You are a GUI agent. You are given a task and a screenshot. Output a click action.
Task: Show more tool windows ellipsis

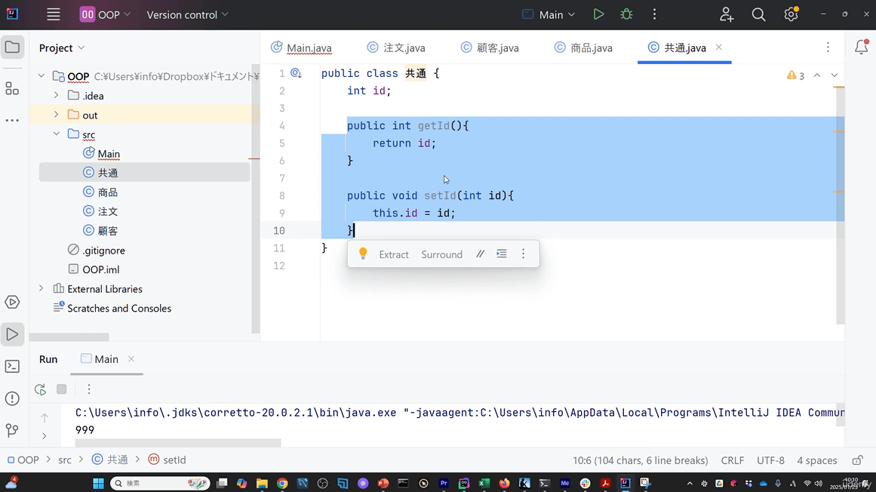coord(12,120)
